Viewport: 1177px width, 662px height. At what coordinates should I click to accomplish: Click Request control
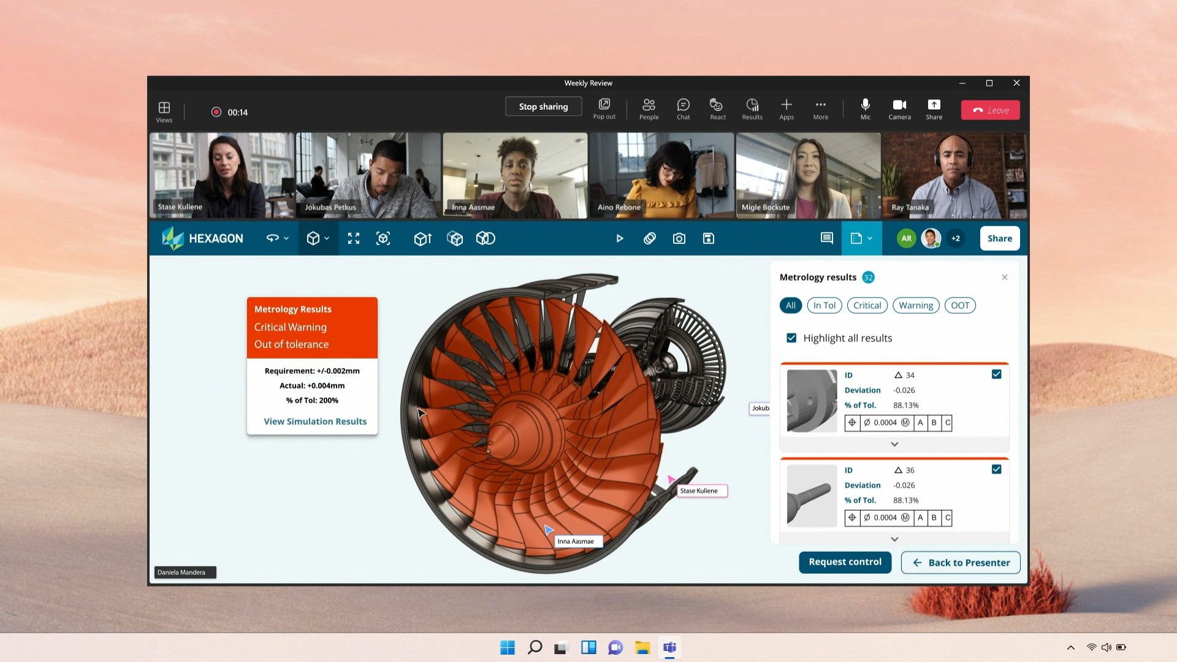coord(845,562)
